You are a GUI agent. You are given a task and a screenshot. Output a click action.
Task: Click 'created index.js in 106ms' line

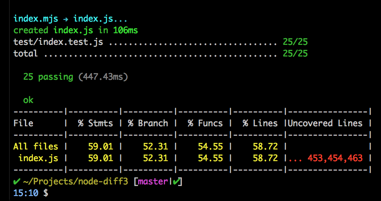coord(76,31)
